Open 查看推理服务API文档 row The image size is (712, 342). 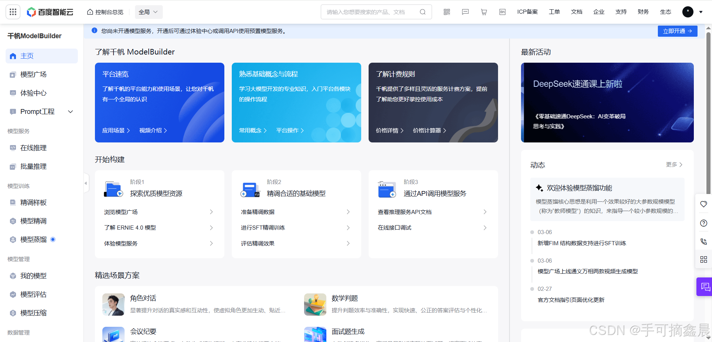(433, 212)
